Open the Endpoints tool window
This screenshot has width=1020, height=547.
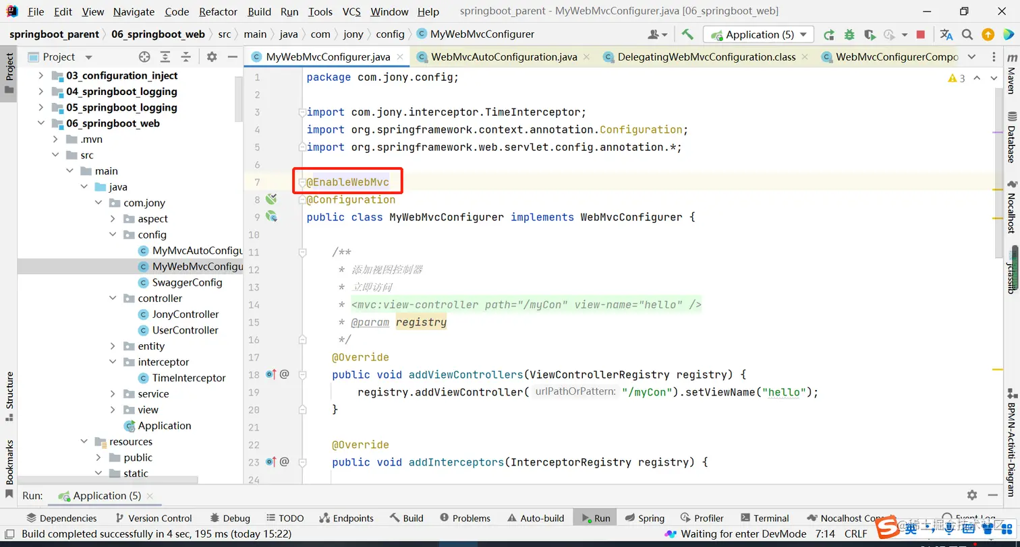347,518
